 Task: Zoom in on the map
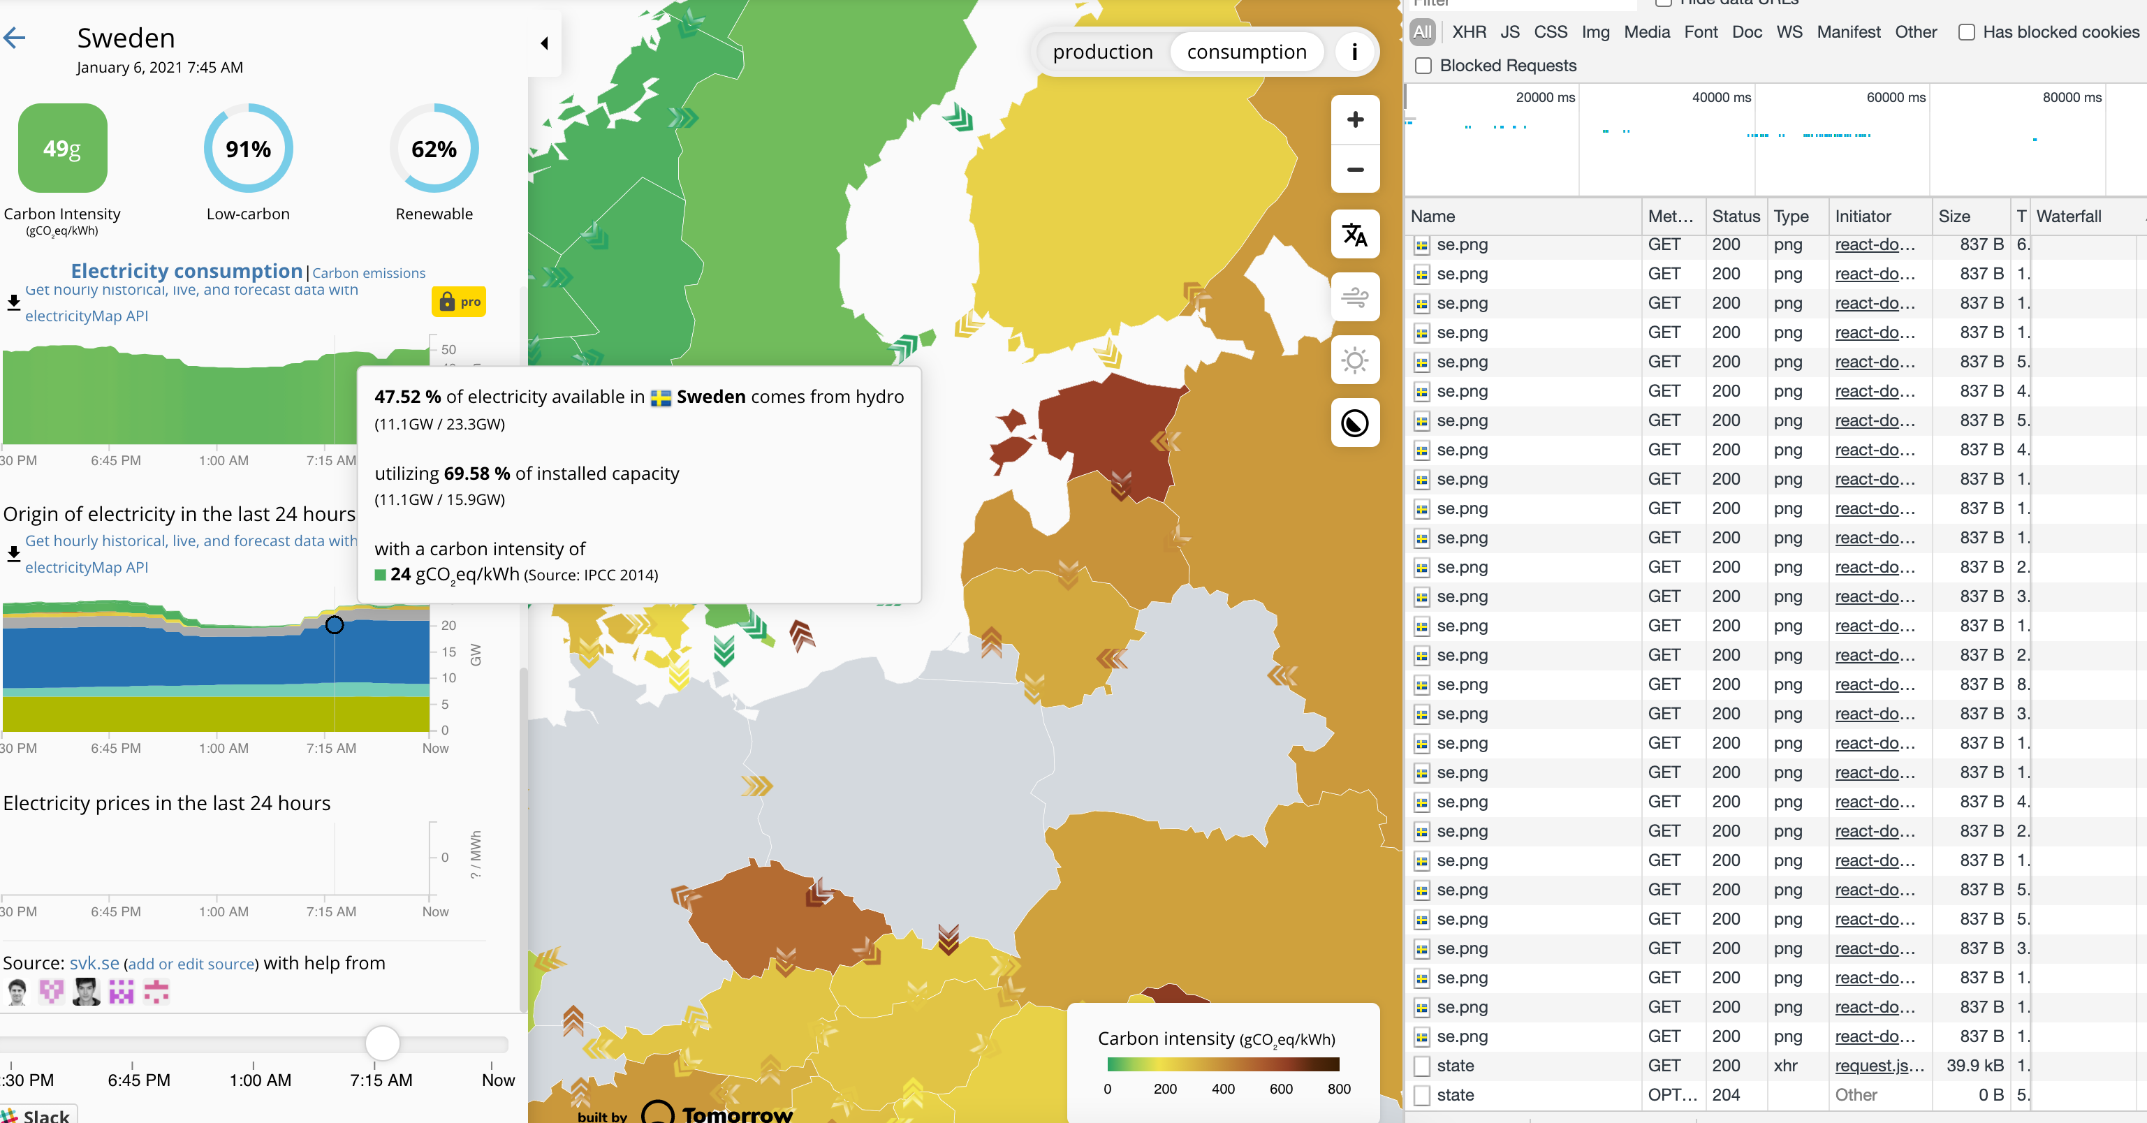[x=1354, y=119]
